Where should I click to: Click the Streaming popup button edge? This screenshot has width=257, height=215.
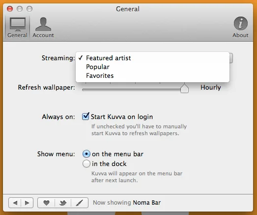(231, 58)
